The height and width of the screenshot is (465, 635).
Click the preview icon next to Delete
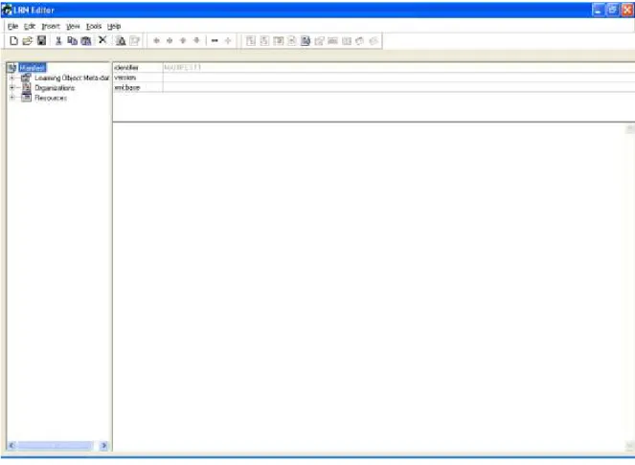pos(121,40)
